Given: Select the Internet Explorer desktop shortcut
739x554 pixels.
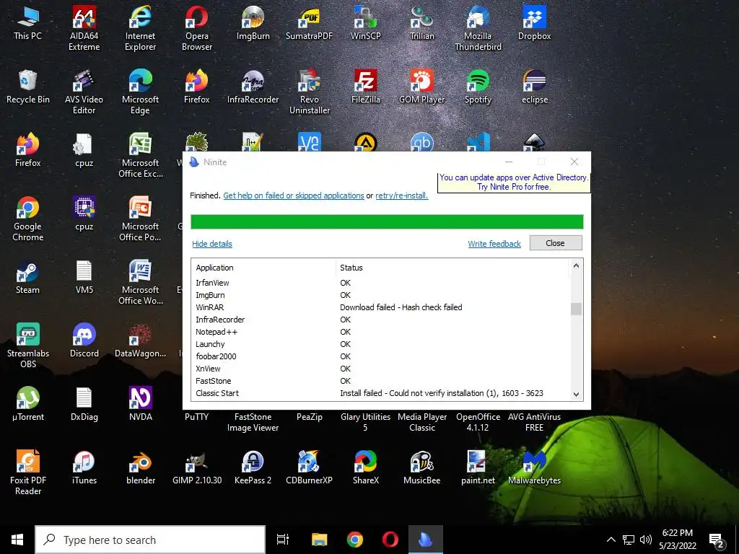Looking at the screenshot, I should point(140,28).
